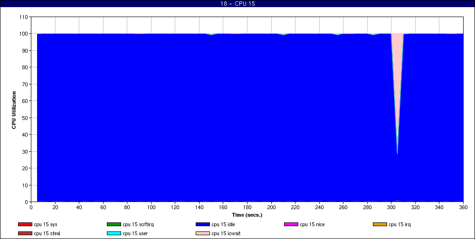Click the y-axis label 50
This screenshot has height=239, width=475.
coord(26,118)
